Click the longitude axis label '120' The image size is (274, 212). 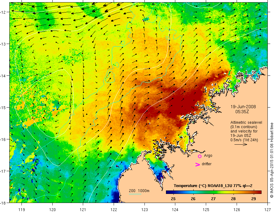tap(52, 210)
